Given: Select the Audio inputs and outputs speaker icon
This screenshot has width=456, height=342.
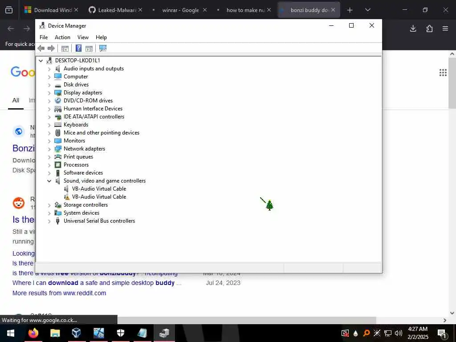Looking at the screenshot, I should coord(58,69).
